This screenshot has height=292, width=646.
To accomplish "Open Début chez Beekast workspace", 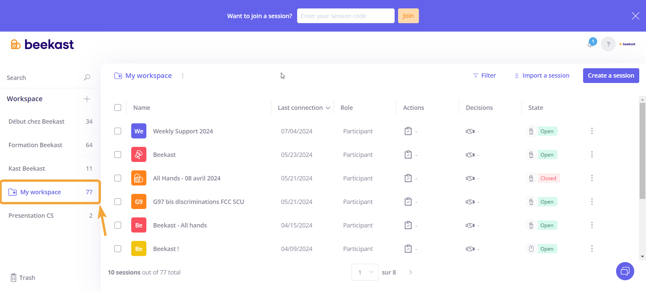I will [50, 121].
